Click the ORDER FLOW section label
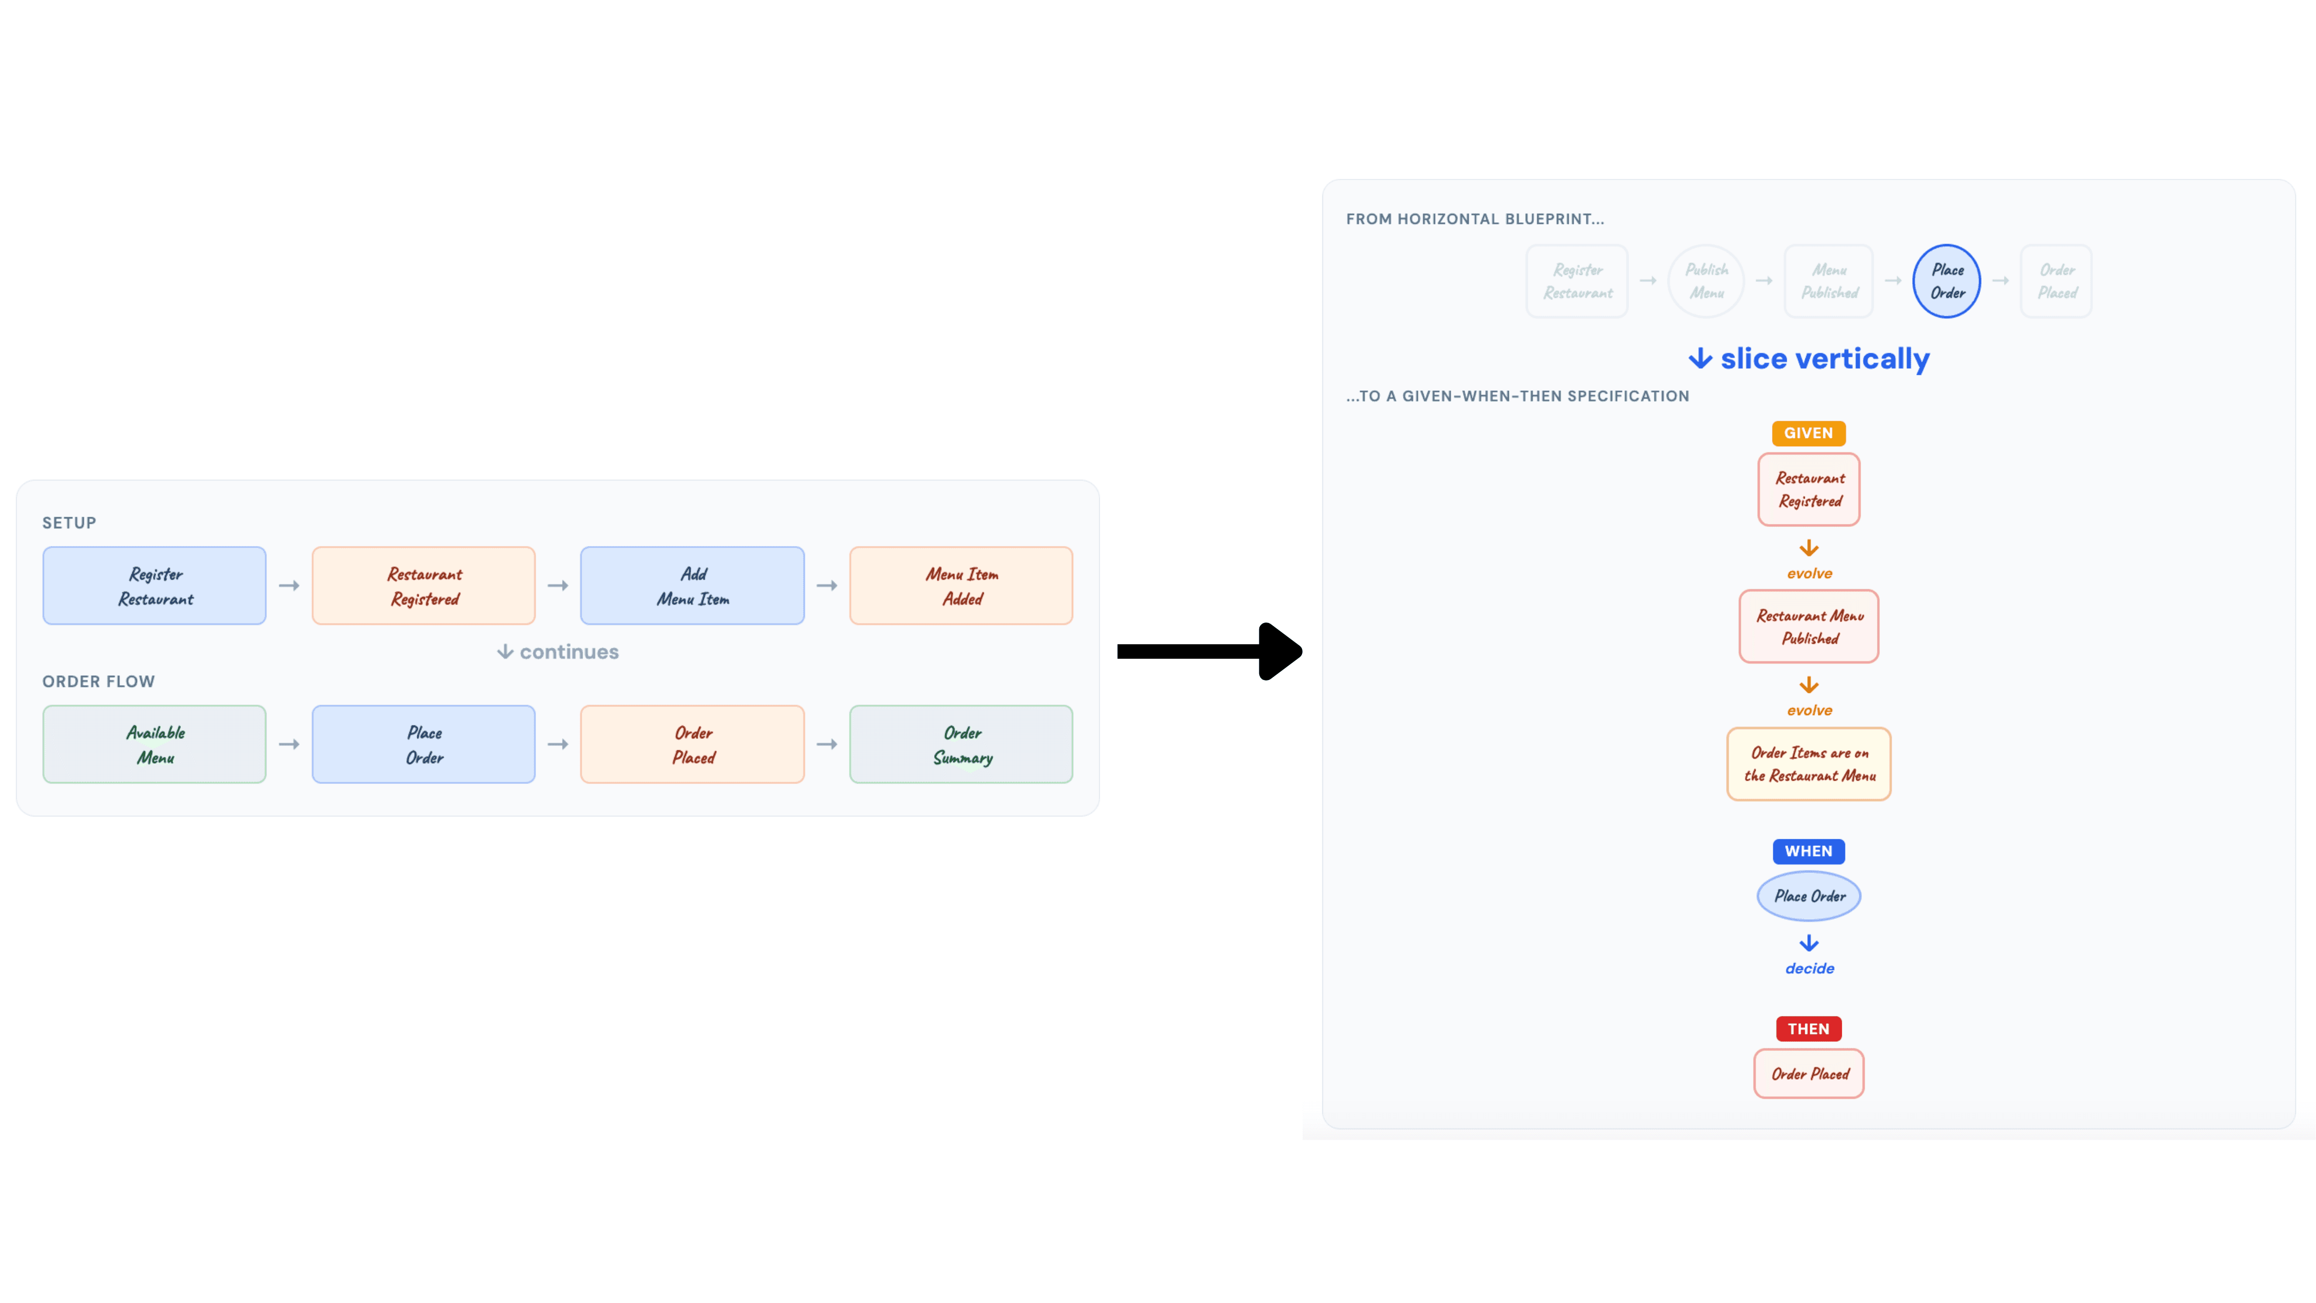 [99, 681]
